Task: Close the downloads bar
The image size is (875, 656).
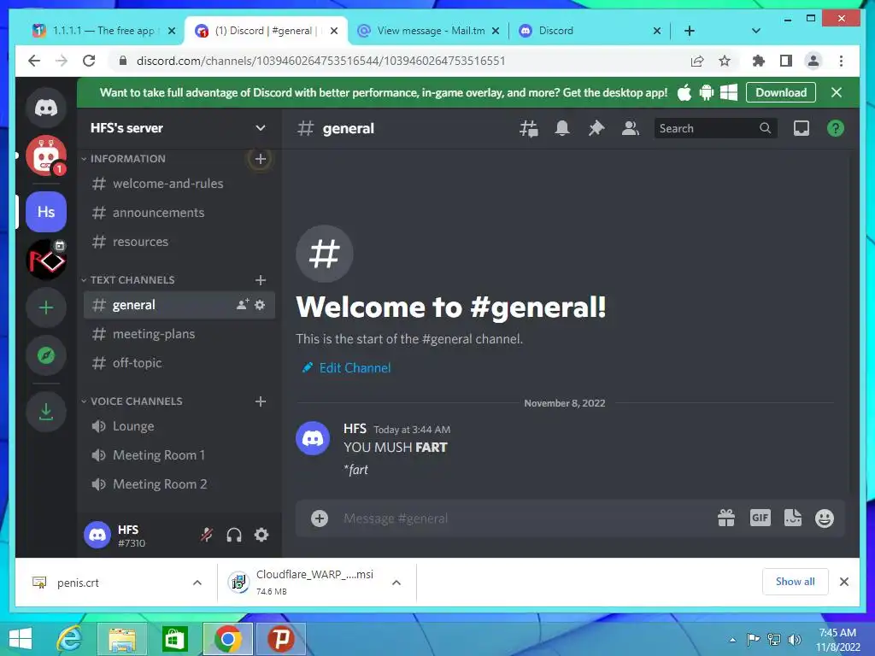Action: [x=843, y=582]
